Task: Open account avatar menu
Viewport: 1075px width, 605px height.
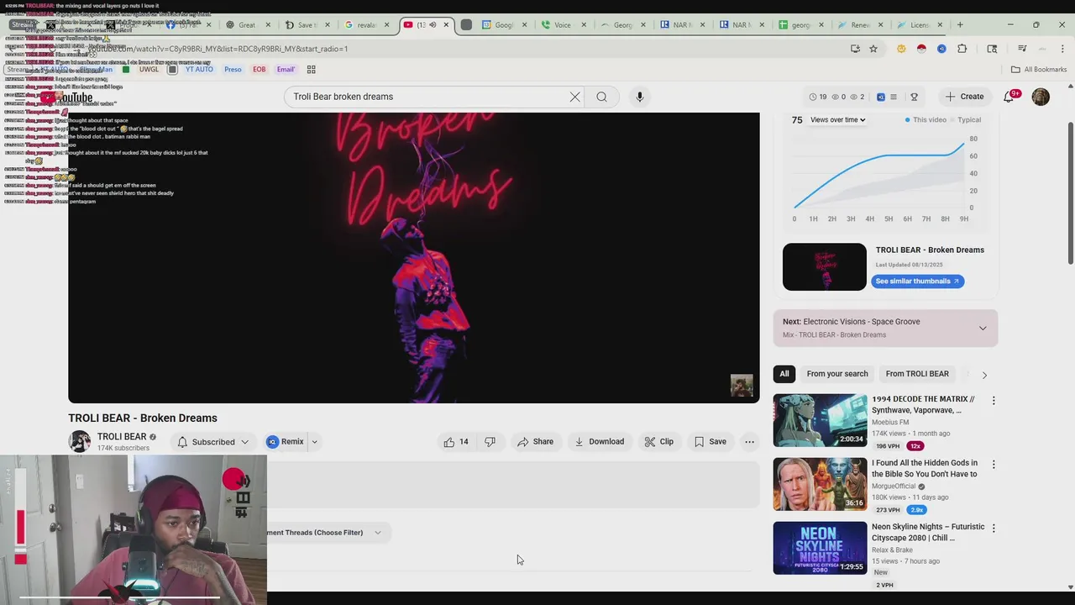Action: (1041, 97)
